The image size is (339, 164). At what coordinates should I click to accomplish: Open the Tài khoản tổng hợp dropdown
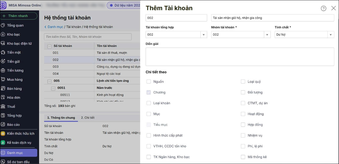[x=204, y=35]
